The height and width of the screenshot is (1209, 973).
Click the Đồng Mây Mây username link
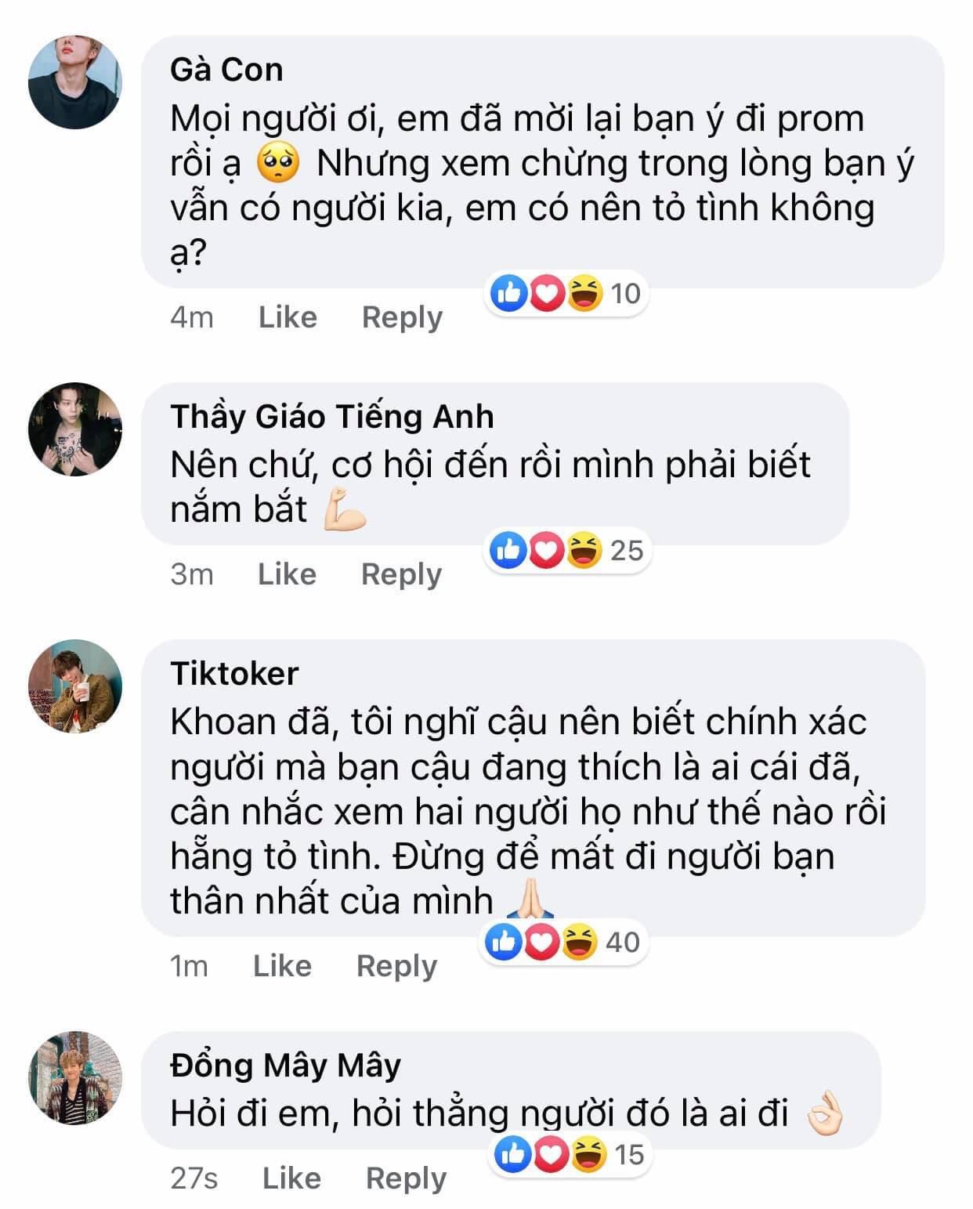pyautogui.click(x=286, y=1066)
